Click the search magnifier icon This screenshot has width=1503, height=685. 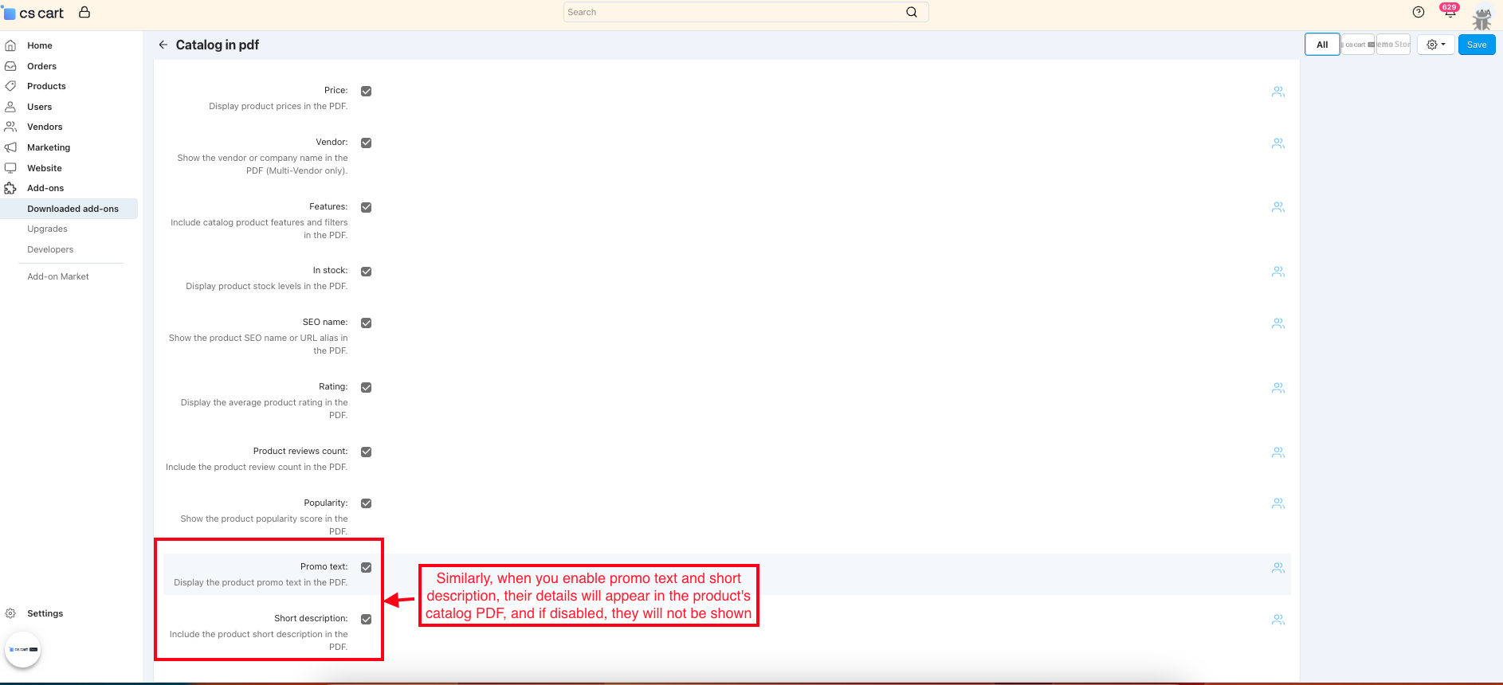912,12
